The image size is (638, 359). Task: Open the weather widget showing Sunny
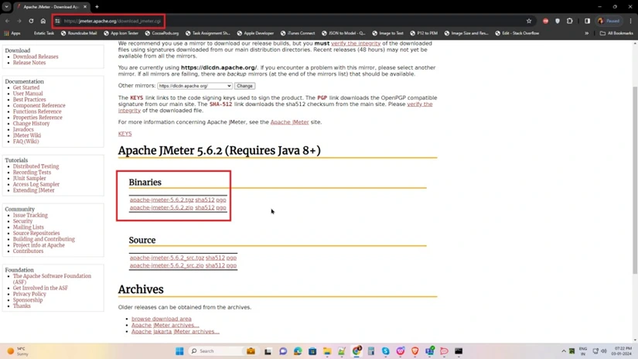(x=18, y=350)
